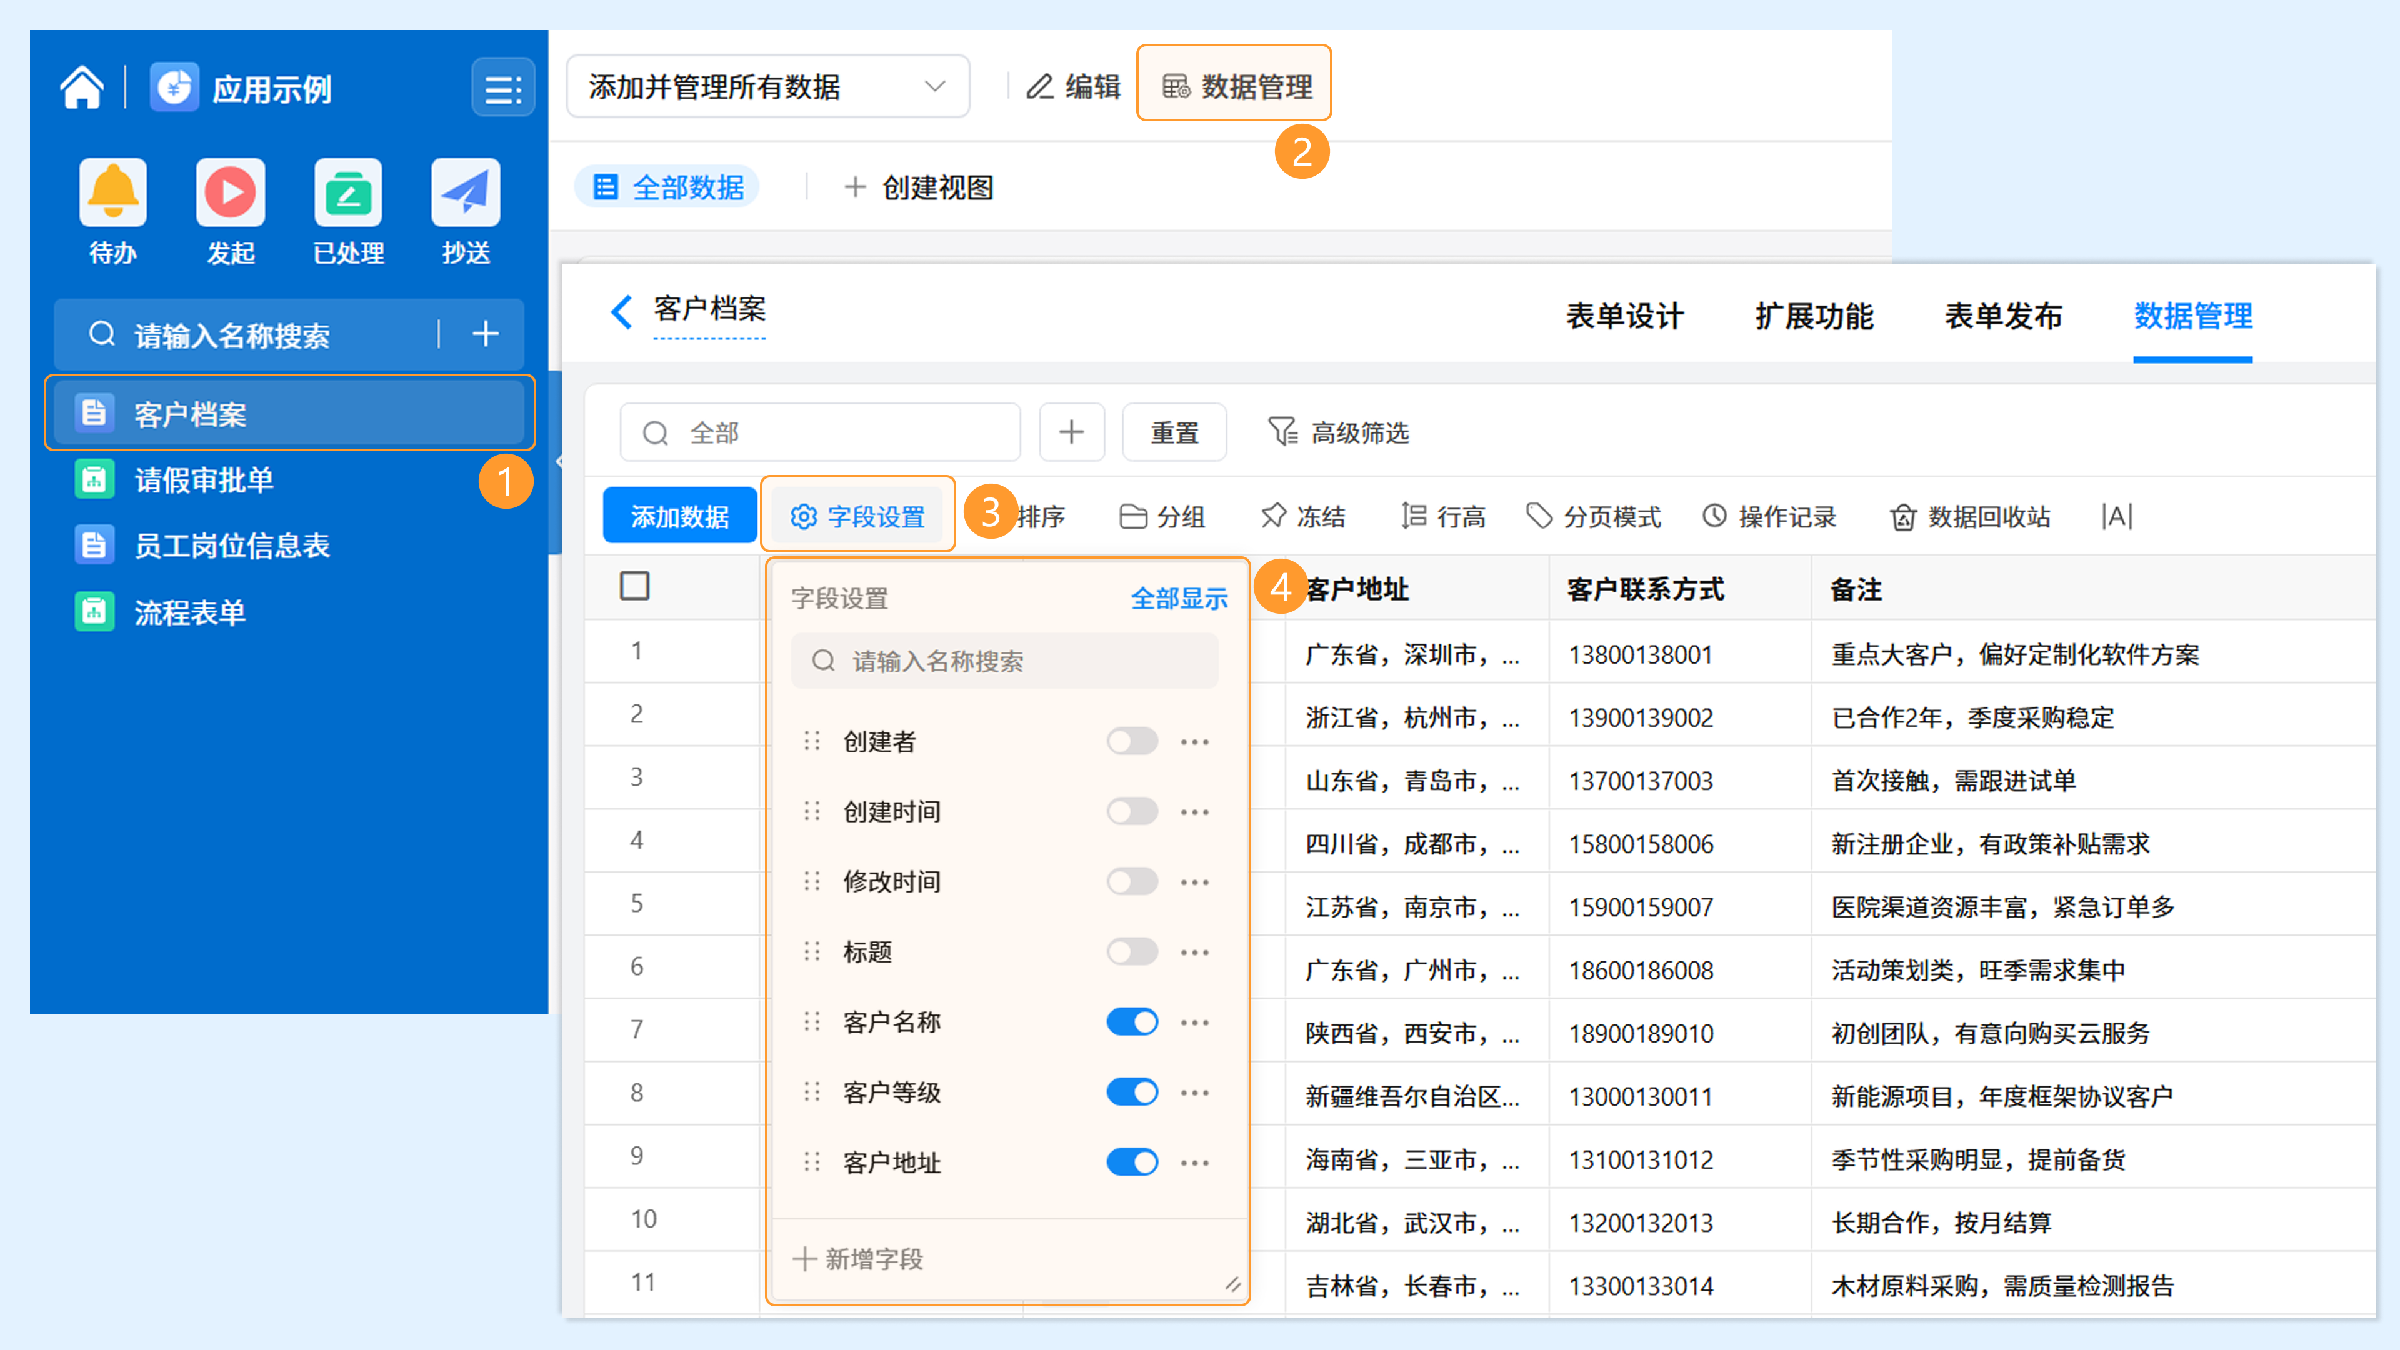Go to the home icon
The image size is (2400, 1350).
(x=82, y=89)
